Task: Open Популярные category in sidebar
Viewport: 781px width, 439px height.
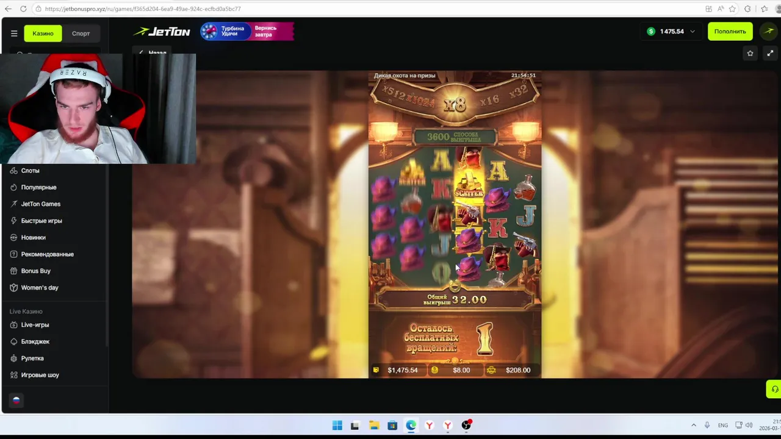Action: [x=38, y=187]
